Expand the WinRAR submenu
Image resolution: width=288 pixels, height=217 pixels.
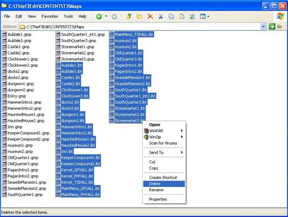click(x=164, y=131)
